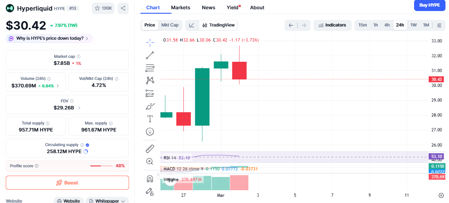Toggle the line chart style
Image resolution: width=449 pixels, height=203 pixels.
pos(191,25)
